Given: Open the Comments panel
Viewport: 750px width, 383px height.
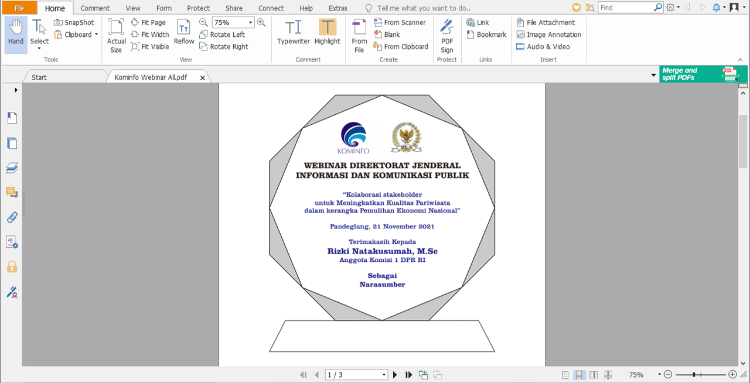Looking at the screenshot, I should coord(12,192).
